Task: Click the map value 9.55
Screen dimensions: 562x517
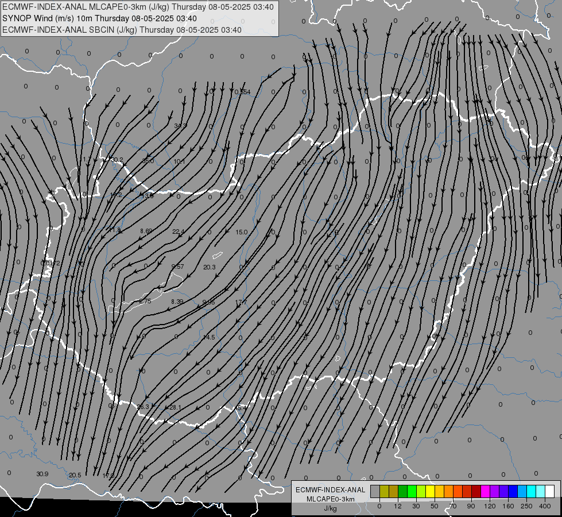Action: click(208, 303)
